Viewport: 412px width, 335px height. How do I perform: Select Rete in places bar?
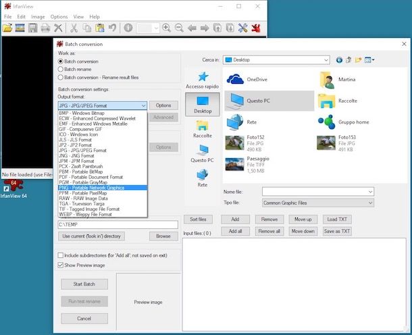coord(203,178)
